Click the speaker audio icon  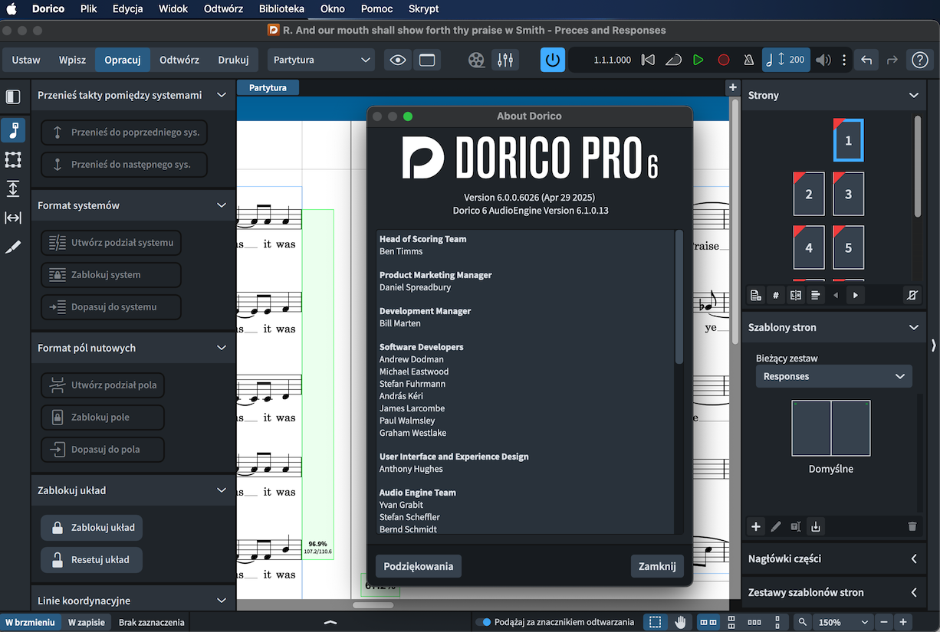(x=823, y=60)
